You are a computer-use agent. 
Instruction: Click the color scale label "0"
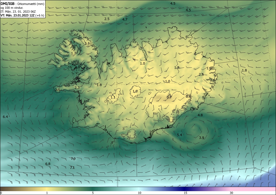1,193
